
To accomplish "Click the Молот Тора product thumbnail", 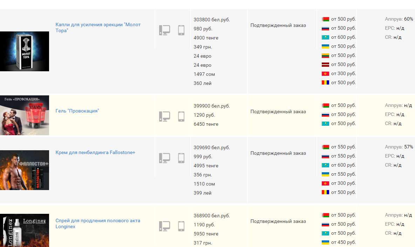I will pos(25,51).
